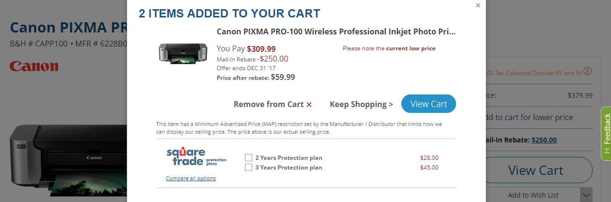This screenshot has width=611, height=202.
Task: Close the added-to-cart popup
Action: tap(478, 5)
